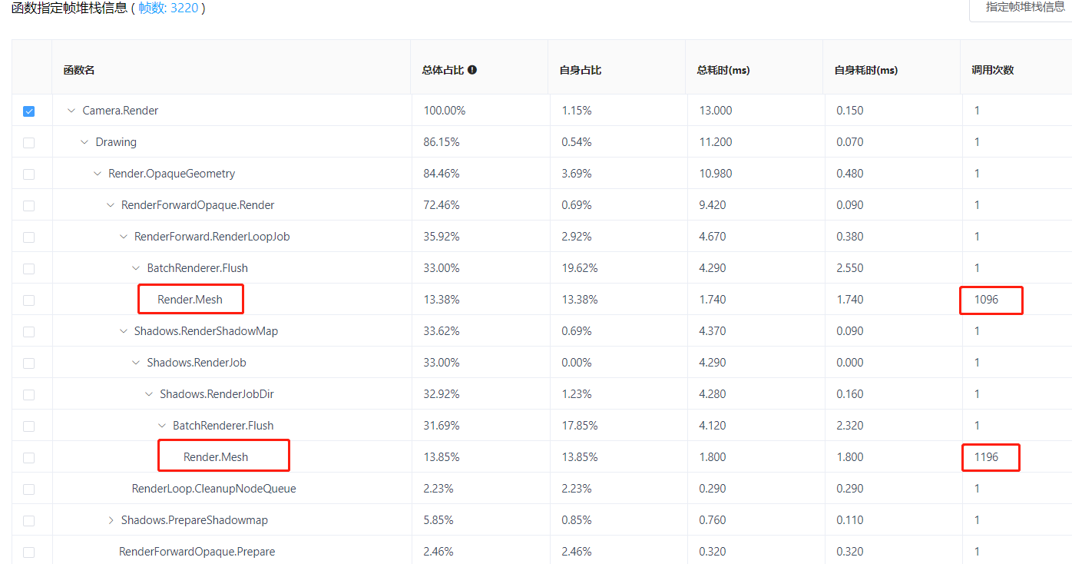Screen dimensions: 1072x564
Task: Check the Shadows.RenderJobDir row checkbox
Action: (x=28, y=394)
